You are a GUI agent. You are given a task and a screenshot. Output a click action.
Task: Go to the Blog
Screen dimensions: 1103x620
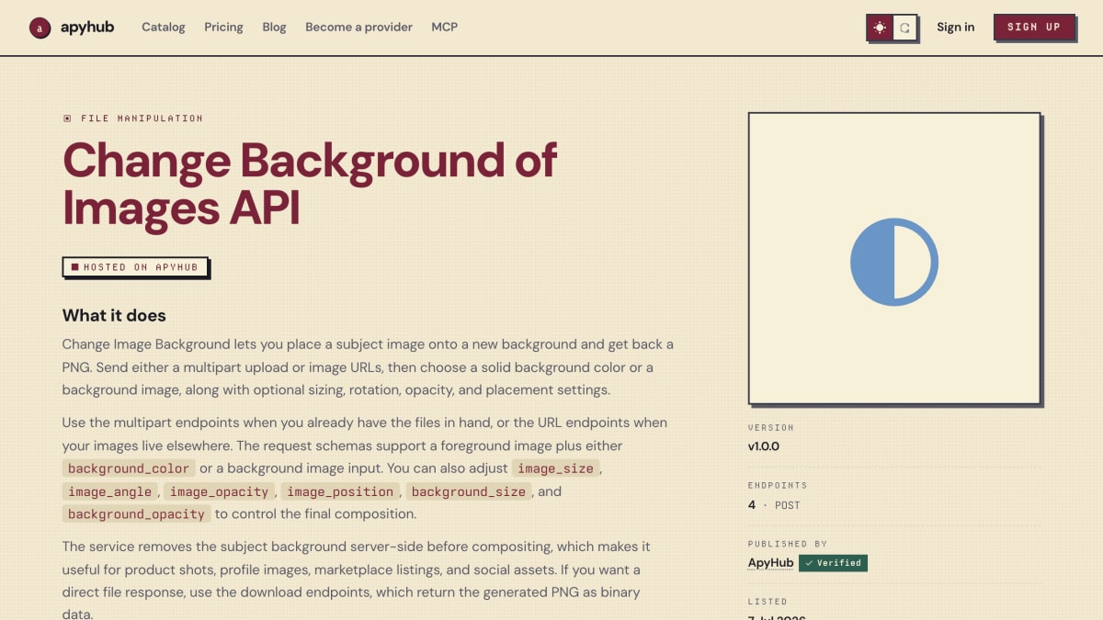click(x=274, y=27)
